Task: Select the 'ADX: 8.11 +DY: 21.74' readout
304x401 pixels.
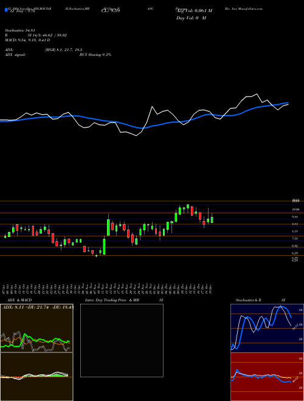Action: pos(26,307)
